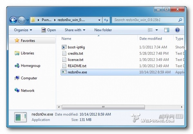This screenshot has height=134, width=193.
Task: Select Homegroup in the navigation pane
Action: point(31,66)
